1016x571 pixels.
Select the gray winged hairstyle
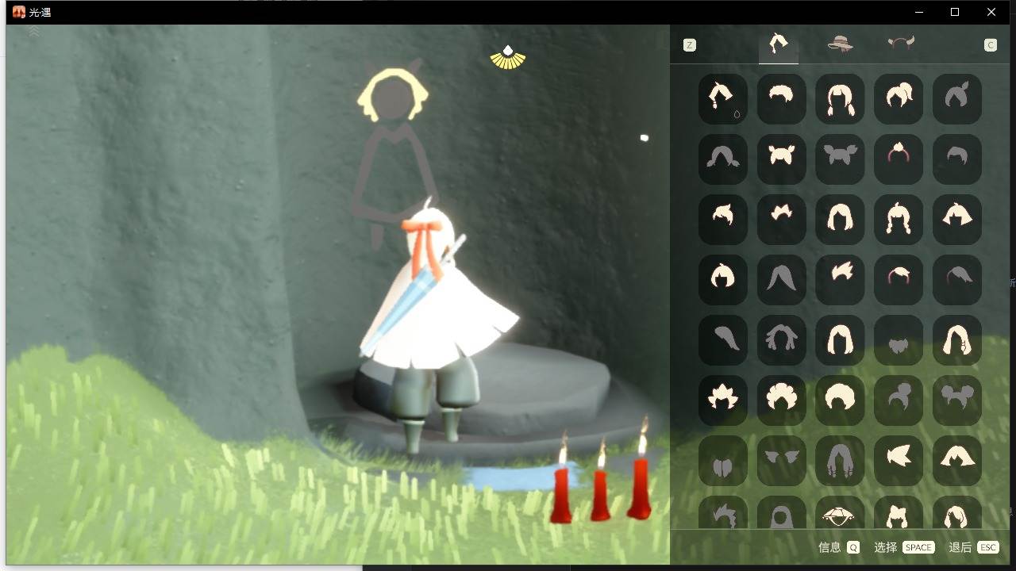[782, 461]
